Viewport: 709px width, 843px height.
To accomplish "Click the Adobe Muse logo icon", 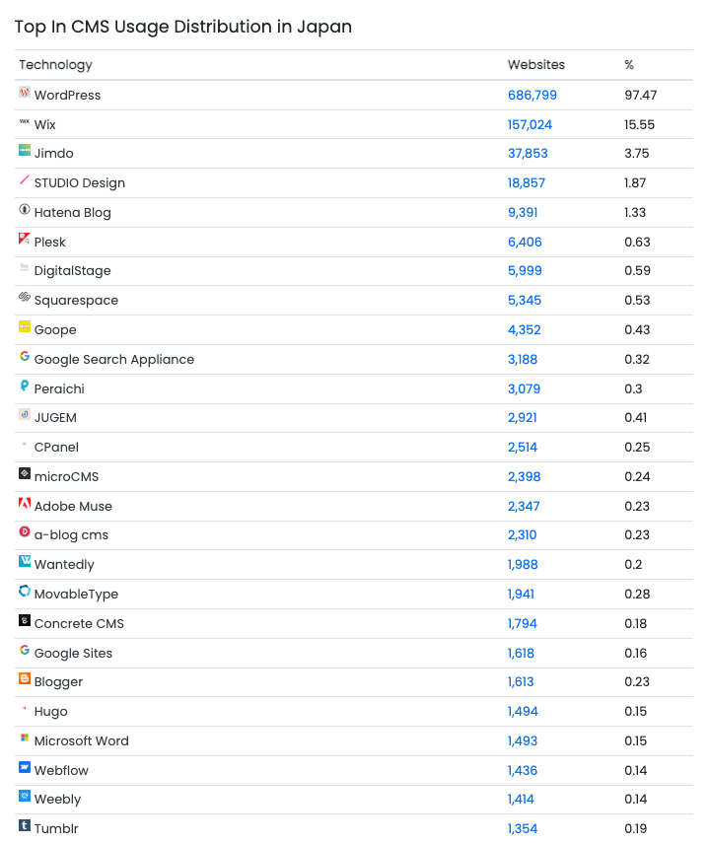I will (x=25, y=504).
